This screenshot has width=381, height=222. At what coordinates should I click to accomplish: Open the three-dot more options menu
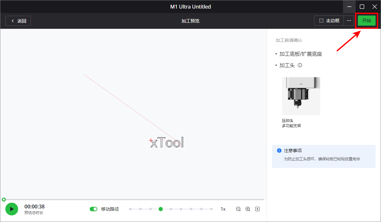[349, 21]
